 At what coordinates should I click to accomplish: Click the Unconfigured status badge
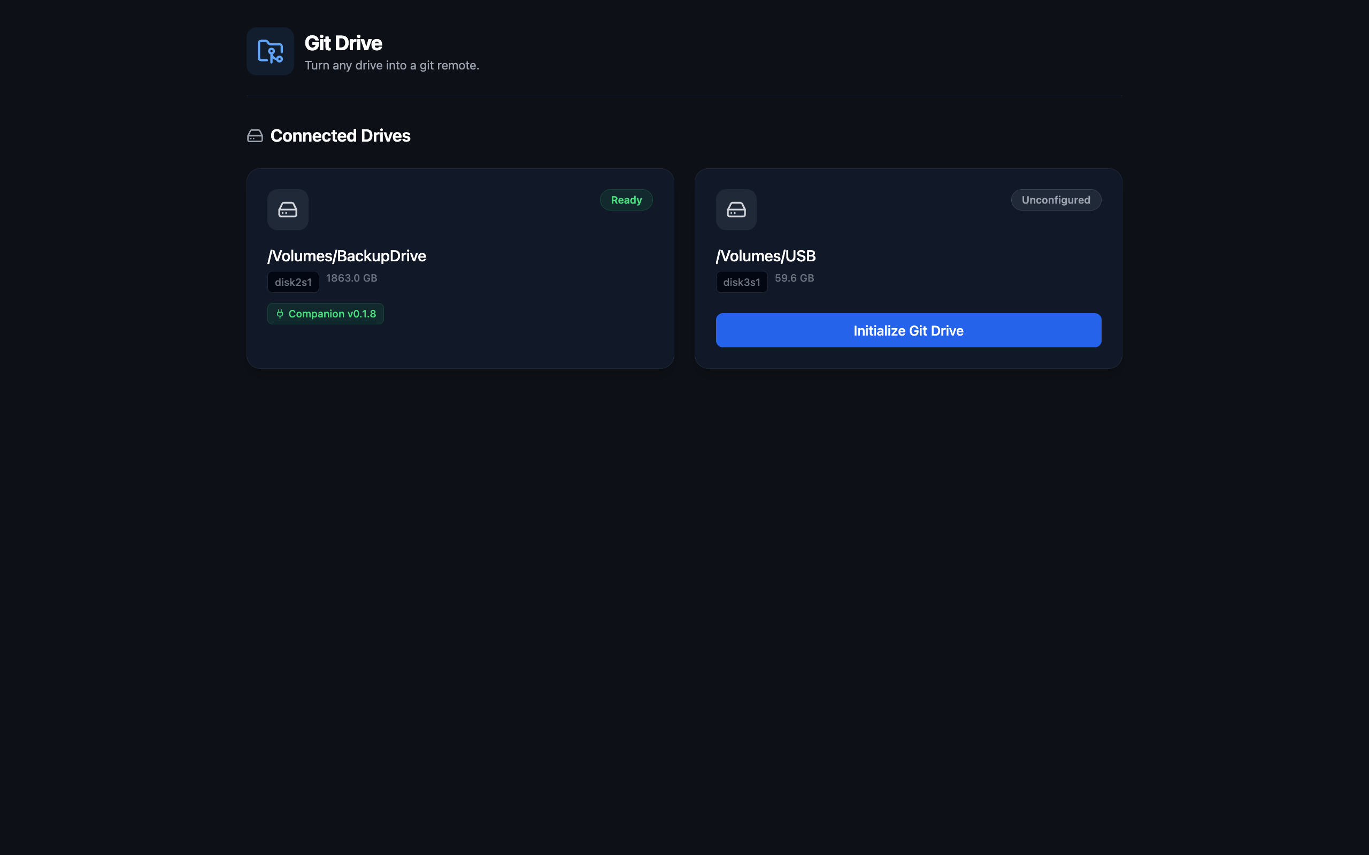tap(1056, 200)
